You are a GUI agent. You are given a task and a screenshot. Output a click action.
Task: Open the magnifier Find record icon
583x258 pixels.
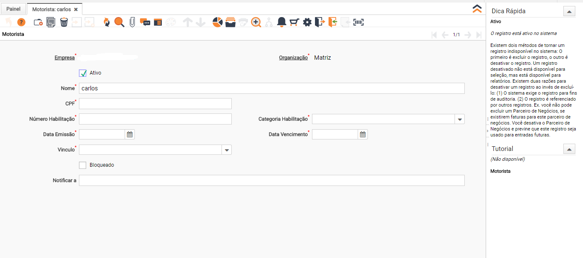tap(119, 22)
